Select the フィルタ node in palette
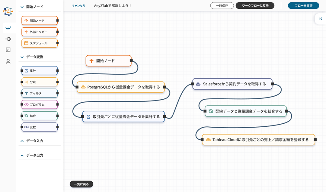This screenshot has height=192, width=326. point(39,93)
